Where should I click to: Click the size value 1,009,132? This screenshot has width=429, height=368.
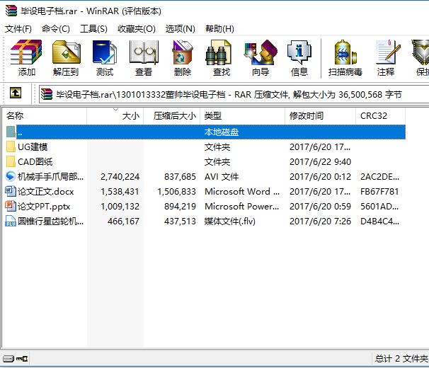tap(120, 206)
